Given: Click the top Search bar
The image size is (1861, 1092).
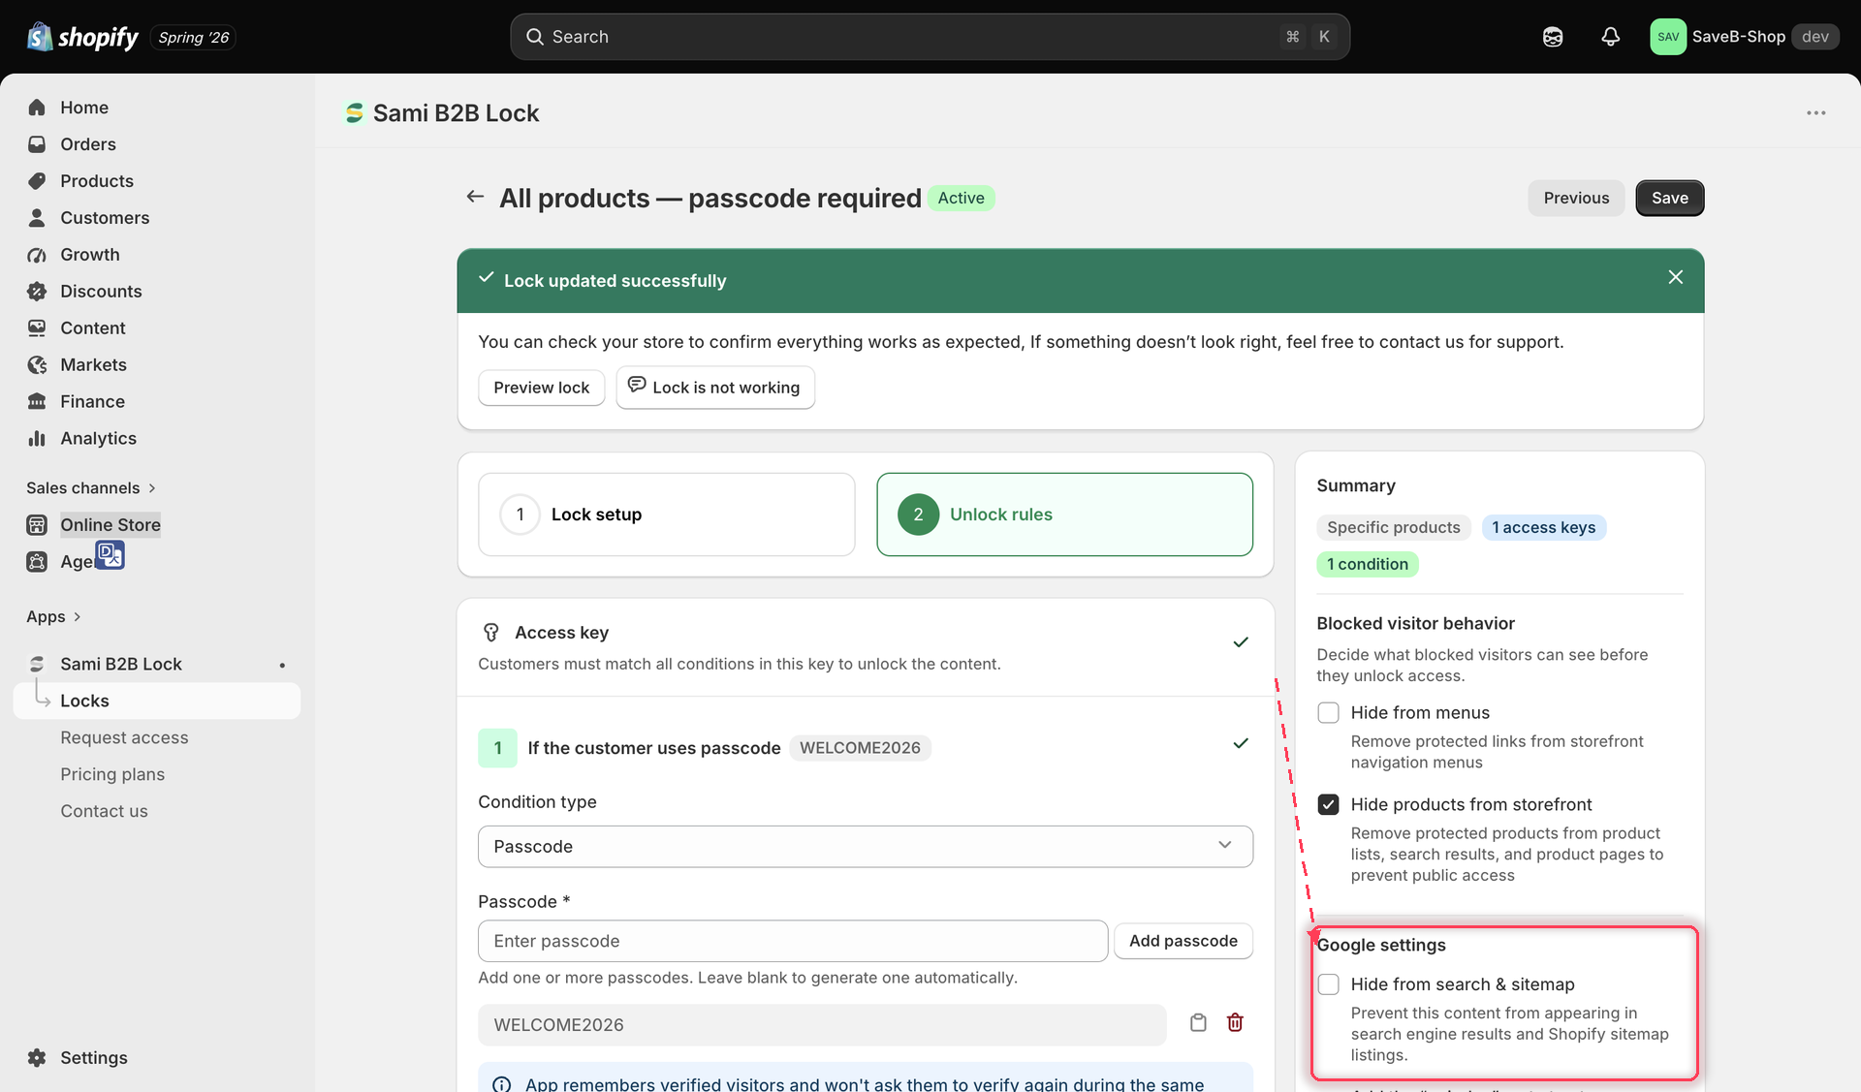Looking at the screenshot, I should click(x=930, y=37).
